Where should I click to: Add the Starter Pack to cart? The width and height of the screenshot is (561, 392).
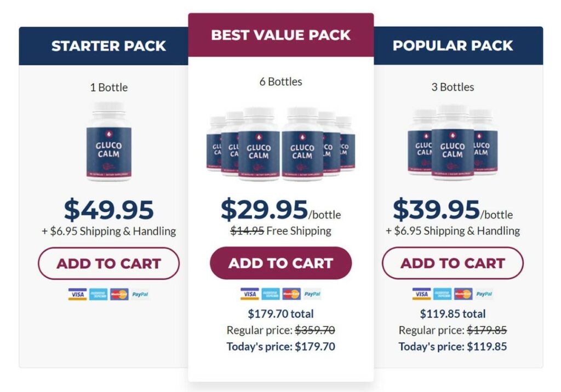click(x=108, y=263)
